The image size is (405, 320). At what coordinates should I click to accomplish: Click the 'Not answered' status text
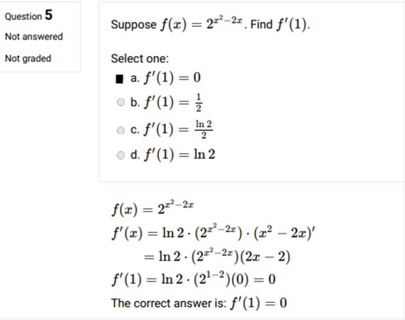click(x=34, y=37)
